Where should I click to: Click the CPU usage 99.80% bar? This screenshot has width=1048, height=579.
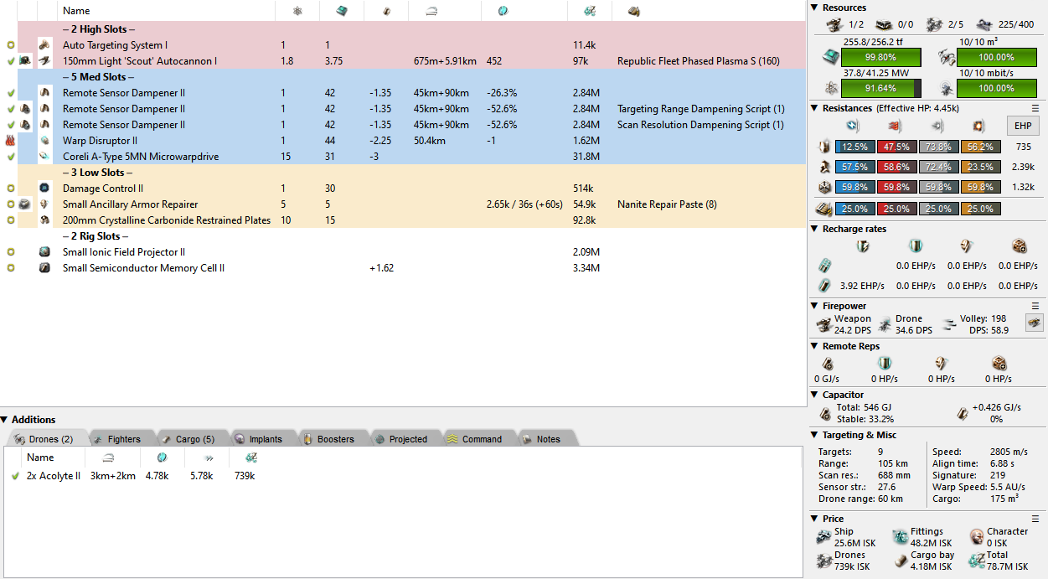(880, 58)
